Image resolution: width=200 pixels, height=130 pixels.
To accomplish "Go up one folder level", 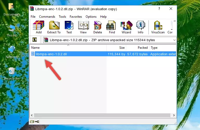I will click(35, 40).
